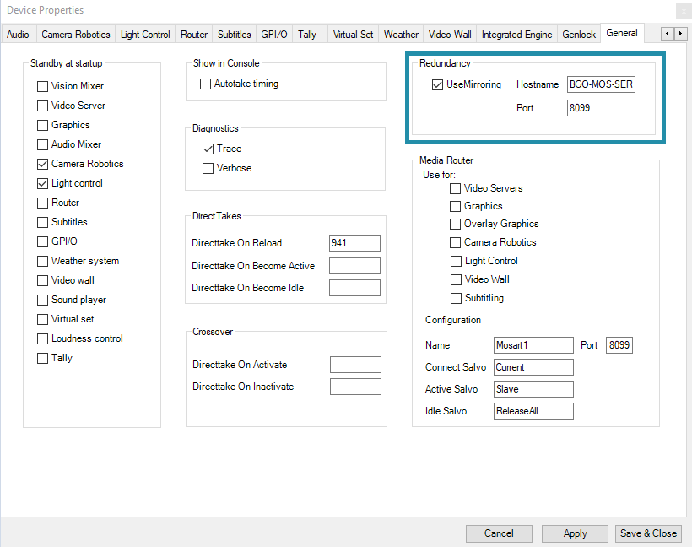Image resolution: width=692 pixels, height=547 pixels.
Task: Switch to the Audio tab
Action: [18, 35]
